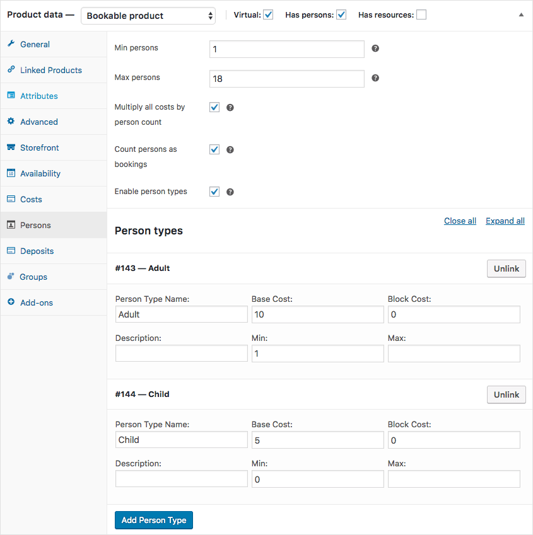The height and width of the screenshot is (535, 533).
Task: Click the Add Person Type button
Action: [153, 520]
